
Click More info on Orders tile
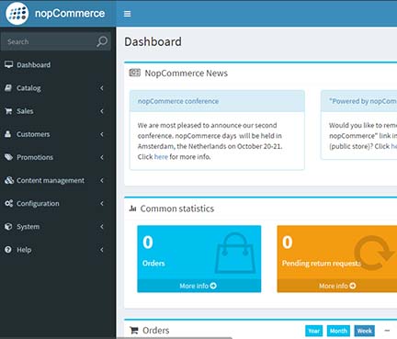tap(198, 286)
